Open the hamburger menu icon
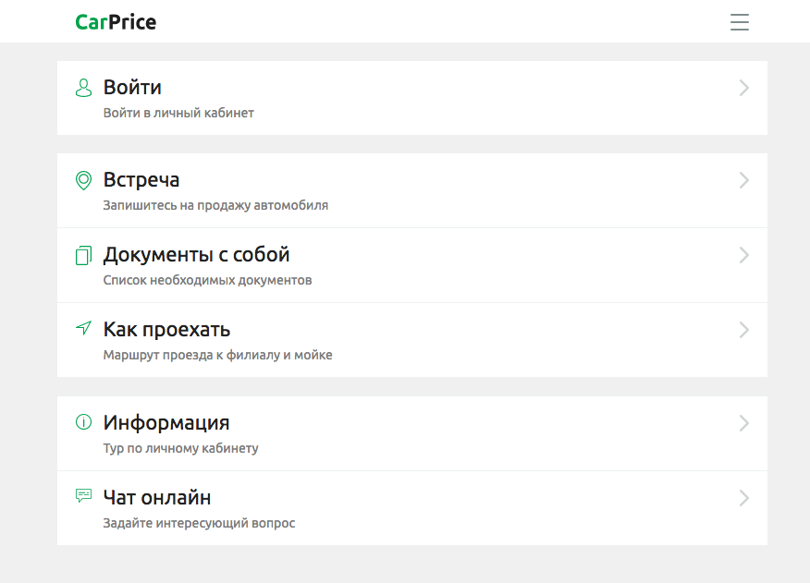 (x=740, y=22)
